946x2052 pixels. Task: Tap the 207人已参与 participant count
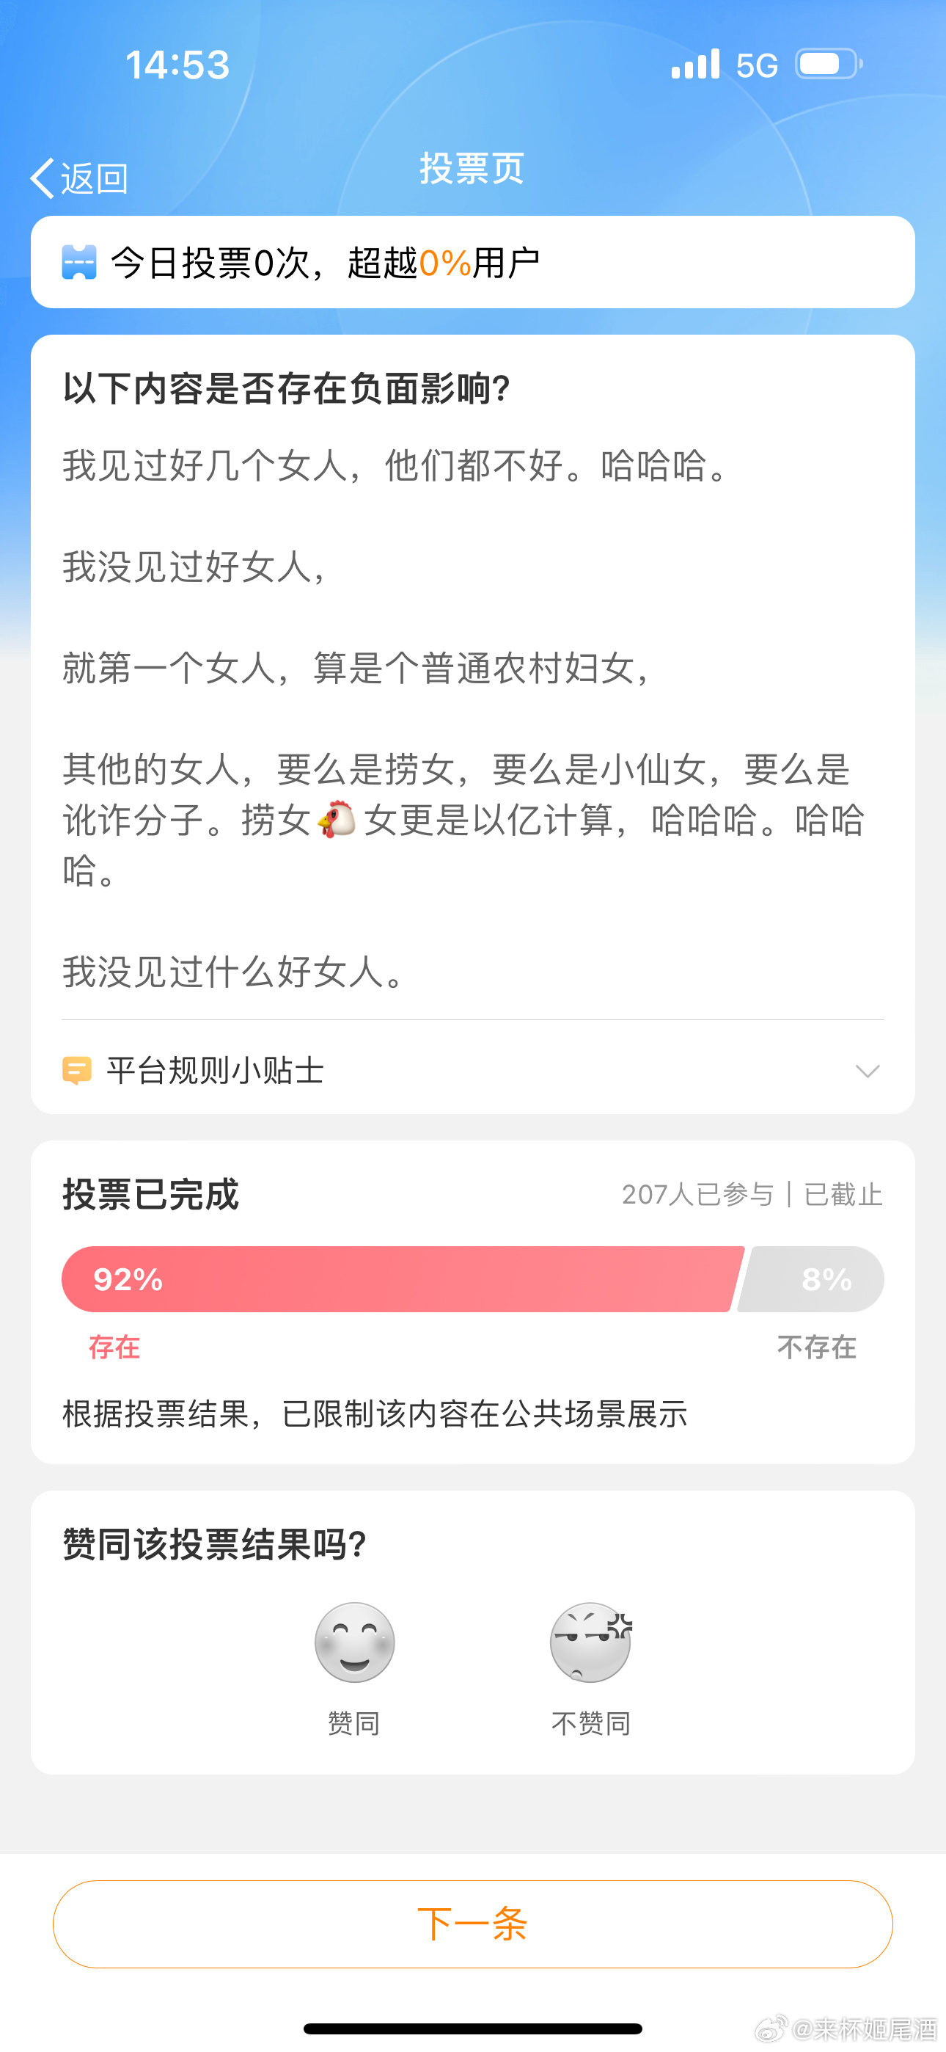pyautogui.click(x=697, y=1194)
